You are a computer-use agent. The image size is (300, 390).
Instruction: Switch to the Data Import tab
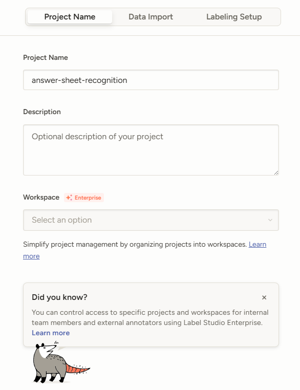(151, 17)
